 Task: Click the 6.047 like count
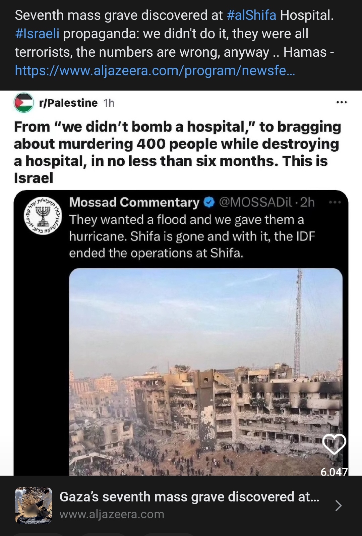(334, 472)
